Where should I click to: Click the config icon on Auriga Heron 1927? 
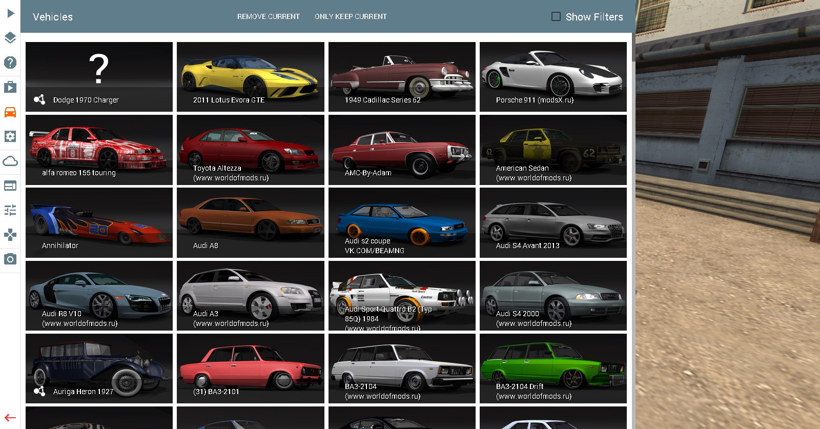coord(39,391)
